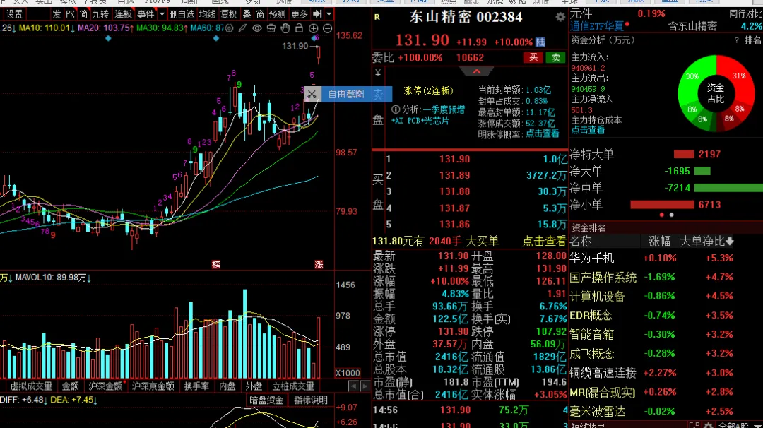The height and width of the screenshot is (428, 763).
Task: Click the 陆 badge after the percentage
Action: 540,42
